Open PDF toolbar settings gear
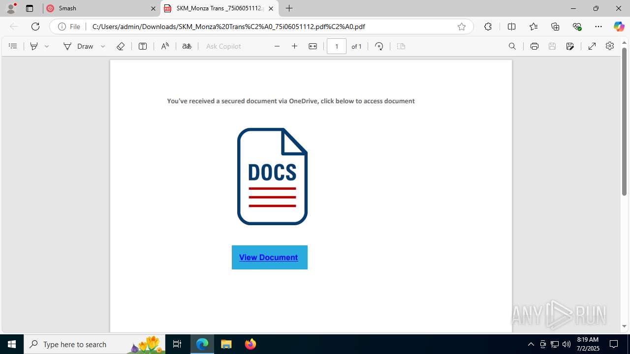The width and height of the screenshot is (630, 354). tap(610, 46)
